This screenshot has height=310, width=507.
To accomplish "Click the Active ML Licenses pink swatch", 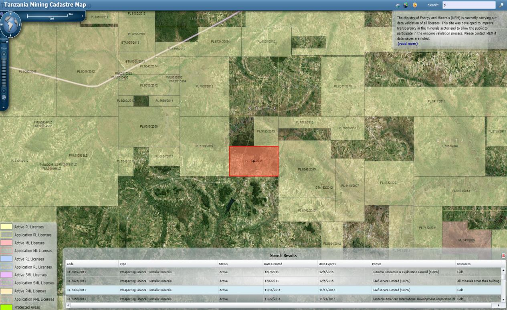I will coord(6,243).
